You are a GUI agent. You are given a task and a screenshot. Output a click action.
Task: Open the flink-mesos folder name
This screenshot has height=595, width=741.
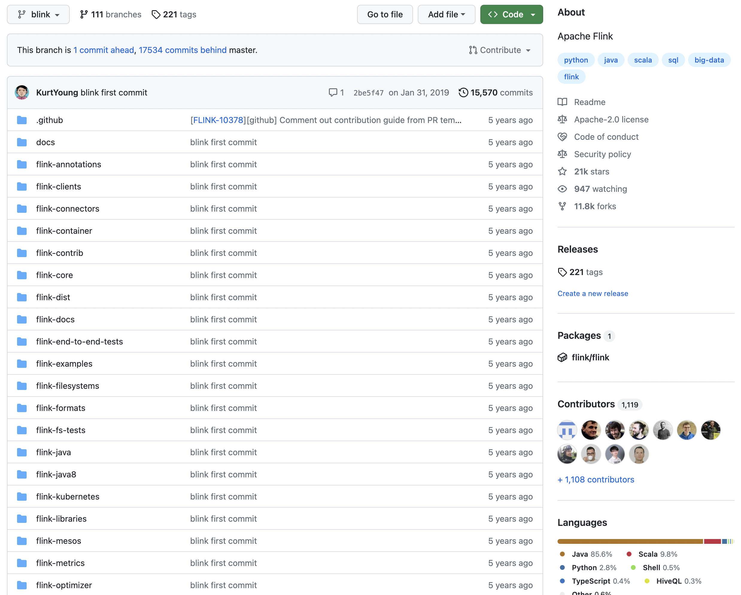[x=58, y=541]
